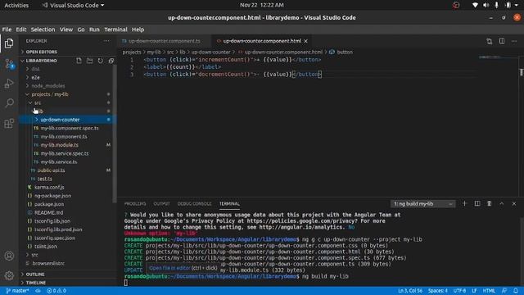
Task: Open Activities overview in top bar
Action: click(x=16, y=5)
